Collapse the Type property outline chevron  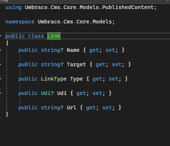pyautogui.click(x=1, y=79)
